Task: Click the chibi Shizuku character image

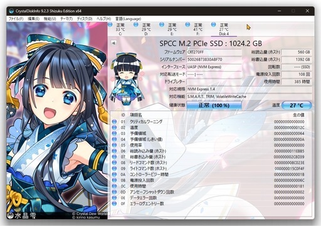Action: (x=127, y=79)
